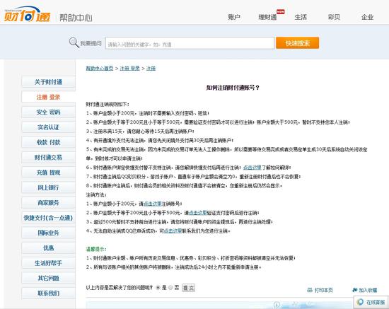This screenshot has width=389, height=309.
Task: Open sidebar item 生活好帮手
Action: 48,263
